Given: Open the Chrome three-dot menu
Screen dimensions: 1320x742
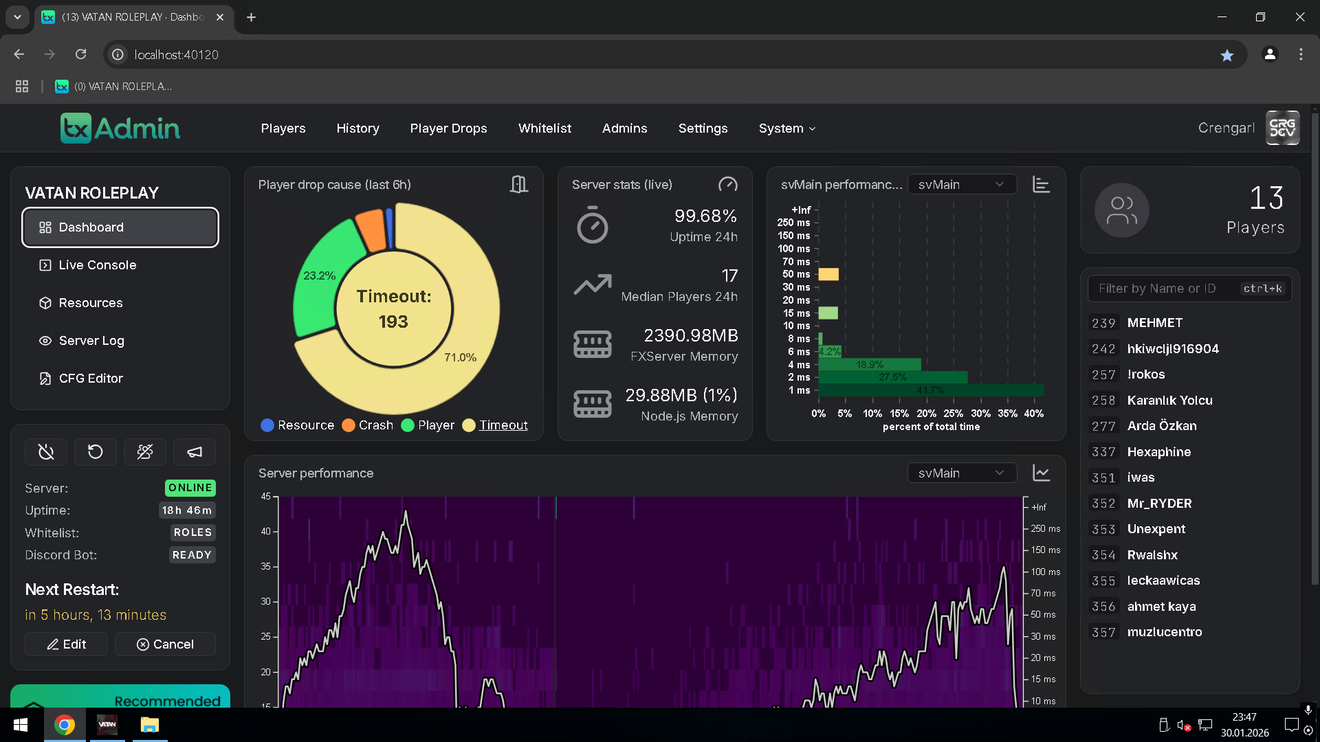Looking at the screenshot, I should point(1301,54).
